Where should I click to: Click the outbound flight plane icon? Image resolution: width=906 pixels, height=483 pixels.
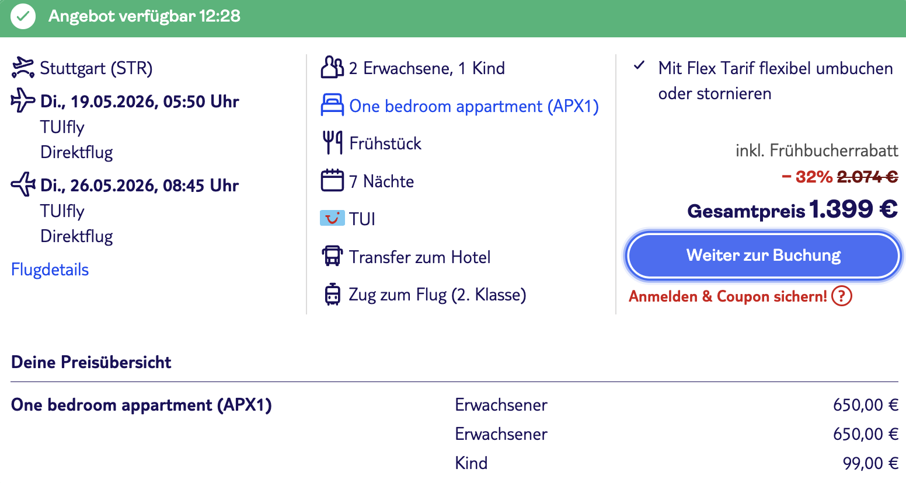(23, 100)
